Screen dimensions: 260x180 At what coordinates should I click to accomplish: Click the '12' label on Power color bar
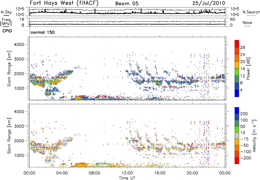point(242,76)
